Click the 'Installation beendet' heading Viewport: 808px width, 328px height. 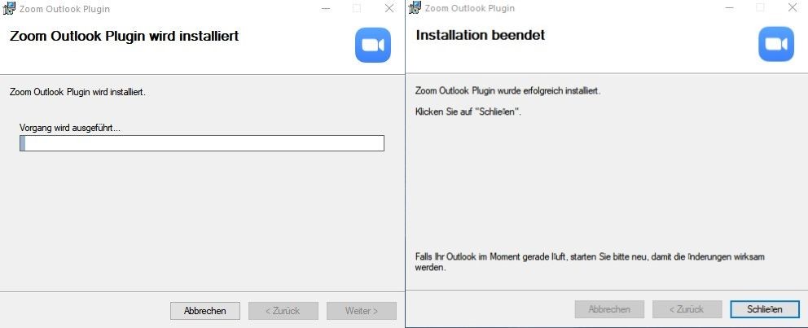point(481,35)
